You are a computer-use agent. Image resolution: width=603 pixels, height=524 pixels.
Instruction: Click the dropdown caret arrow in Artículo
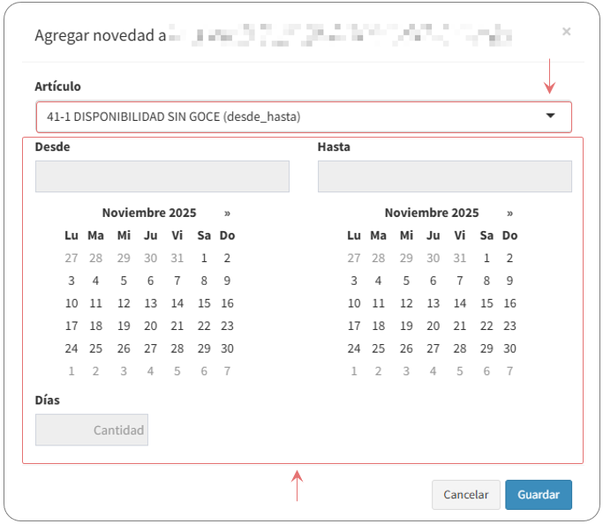(x=550, y=116)
